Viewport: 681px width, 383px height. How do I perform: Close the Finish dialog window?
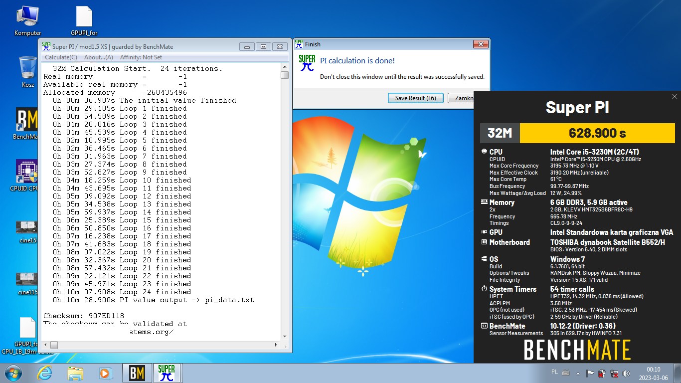[480, 44]
